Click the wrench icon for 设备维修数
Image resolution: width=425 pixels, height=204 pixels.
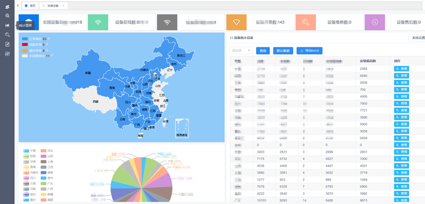point(305,22)
